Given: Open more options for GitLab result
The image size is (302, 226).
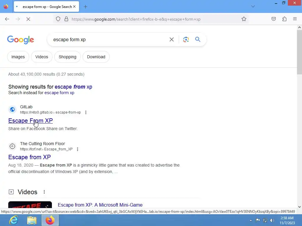Looking at the screenshot, I should [x=86, y=112].
